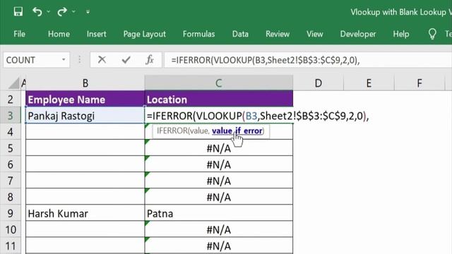452x254 pixels.
Task: Select row 9 header
Action: (11, 213)
